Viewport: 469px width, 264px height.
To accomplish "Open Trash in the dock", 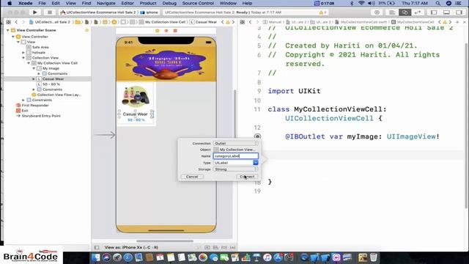I will click(373, 257).
